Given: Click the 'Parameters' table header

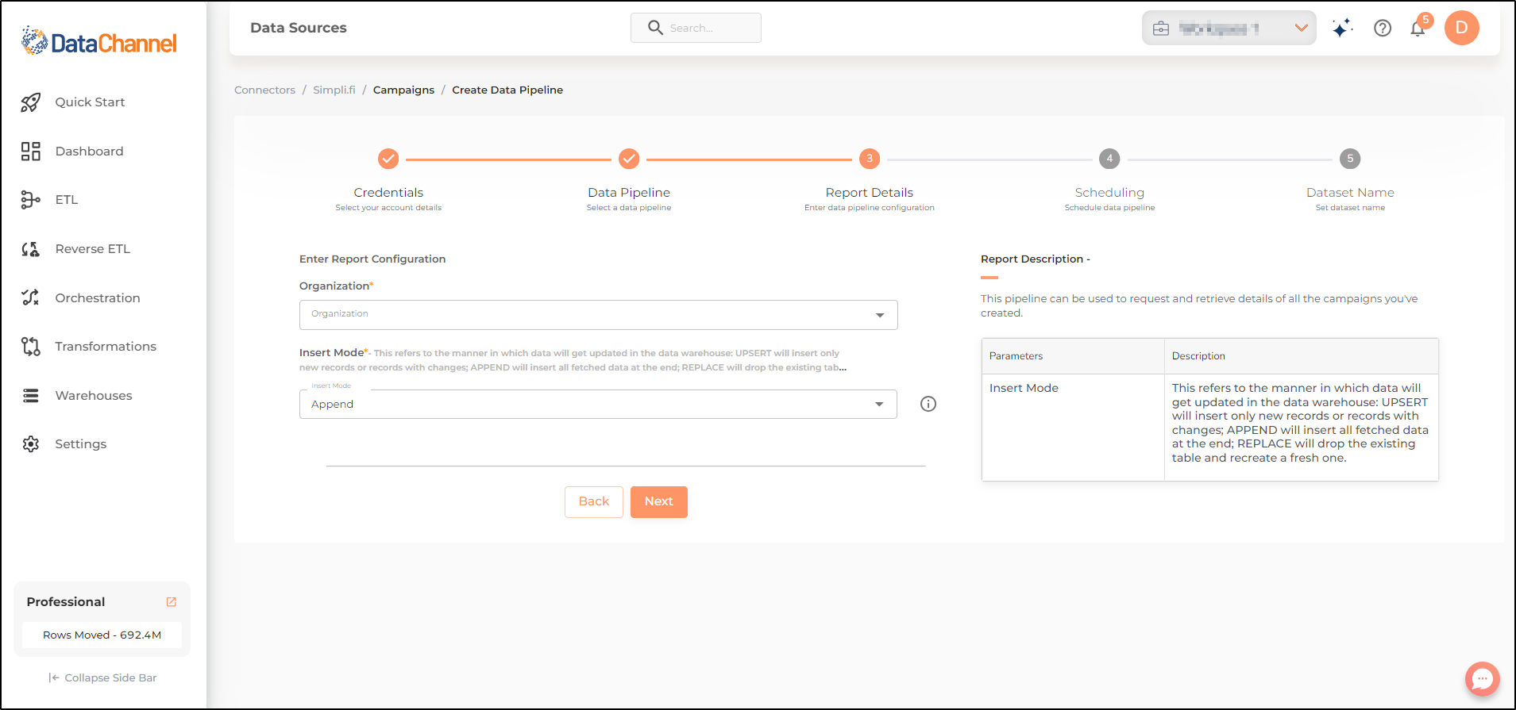Looking at the screenshot, I should [x=1016, y=356].
